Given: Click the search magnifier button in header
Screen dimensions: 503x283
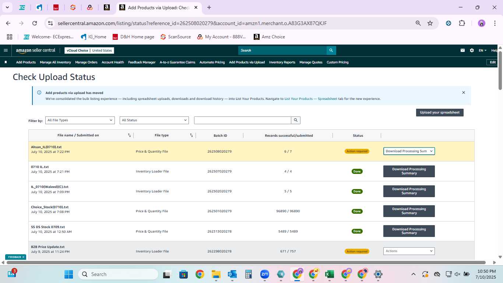Looking at the screenshot, I should click(x=331, y=50).
